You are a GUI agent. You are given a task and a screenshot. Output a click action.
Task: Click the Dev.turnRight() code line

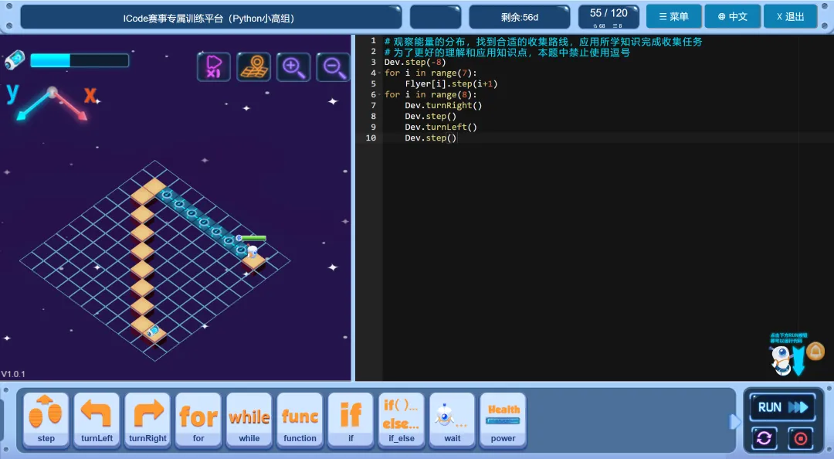(443, 105)
